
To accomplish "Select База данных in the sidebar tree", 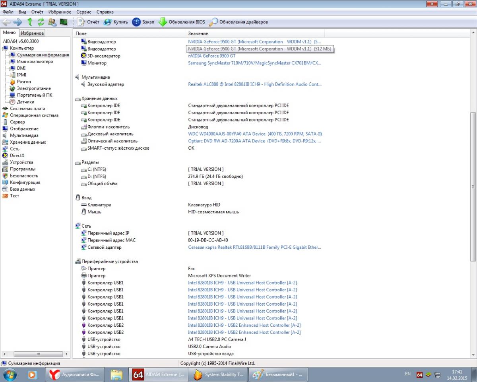I will point(23,189).
